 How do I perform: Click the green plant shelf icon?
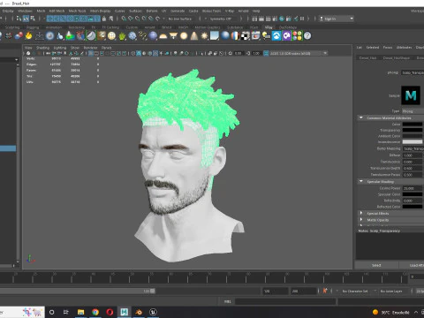click(122, 36)
